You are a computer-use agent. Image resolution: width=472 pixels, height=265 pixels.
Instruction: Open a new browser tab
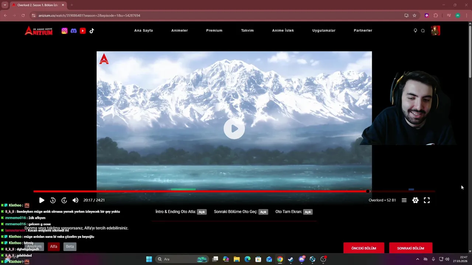point(72,5)
